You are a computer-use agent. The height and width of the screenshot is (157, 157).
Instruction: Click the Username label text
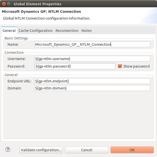point(17,59)
